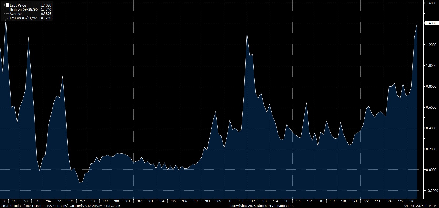439x208 pixels.
Task: Select the 'Average' legend label
Action: [16, 14]
